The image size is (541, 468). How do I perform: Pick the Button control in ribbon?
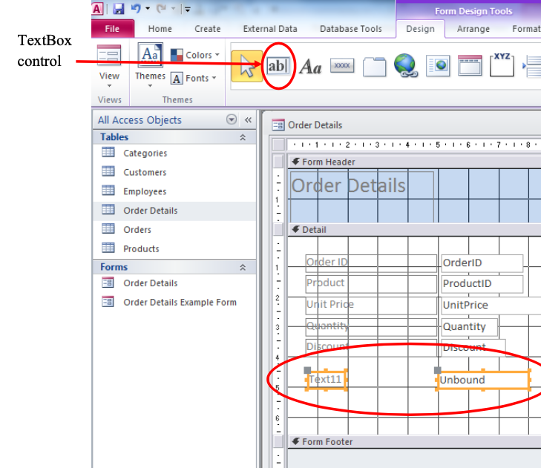(342, 66)
